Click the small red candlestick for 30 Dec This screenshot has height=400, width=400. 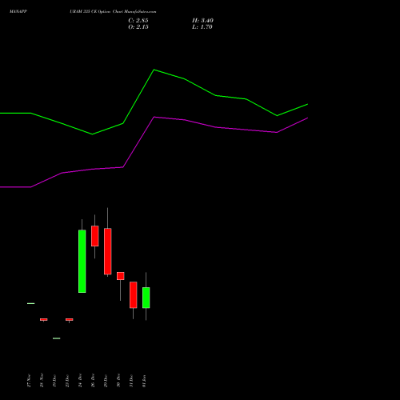click(121, 276)
